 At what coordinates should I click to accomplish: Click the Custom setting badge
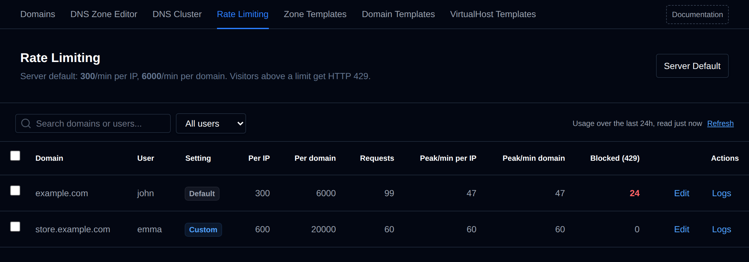click(203, 230)
